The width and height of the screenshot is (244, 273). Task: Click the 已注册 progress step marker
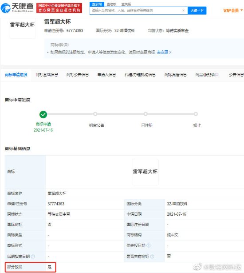[x=146, y=114]
